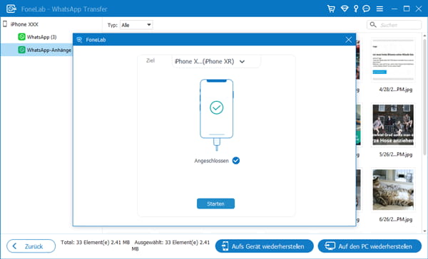Select the 6/26/2...PM.jpg cat photo thumbnail
This screenshot has height=259, width=428.
click(393, 190)
